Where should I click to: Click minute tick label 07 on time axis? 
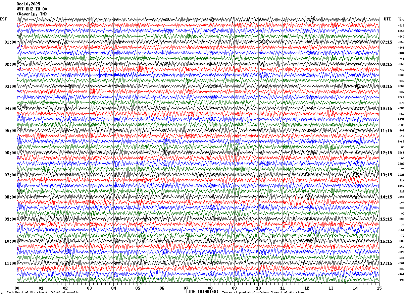(186, 288)
